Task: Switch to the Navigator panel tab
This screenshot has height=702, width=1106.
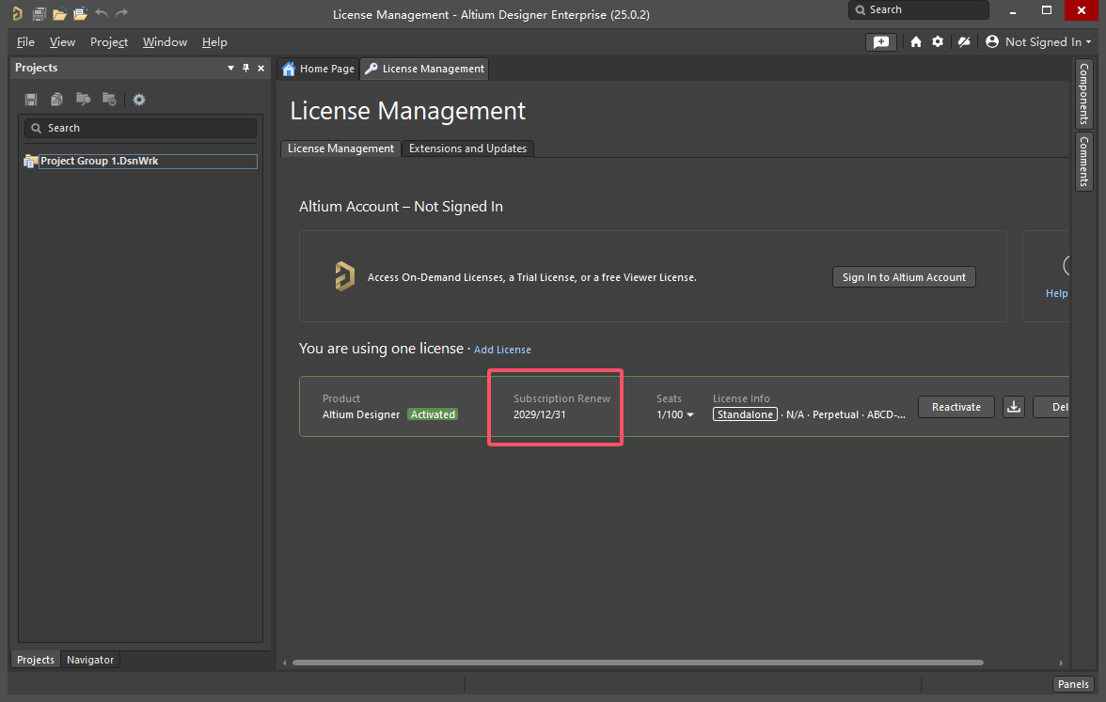Action: tap(90, 660)
